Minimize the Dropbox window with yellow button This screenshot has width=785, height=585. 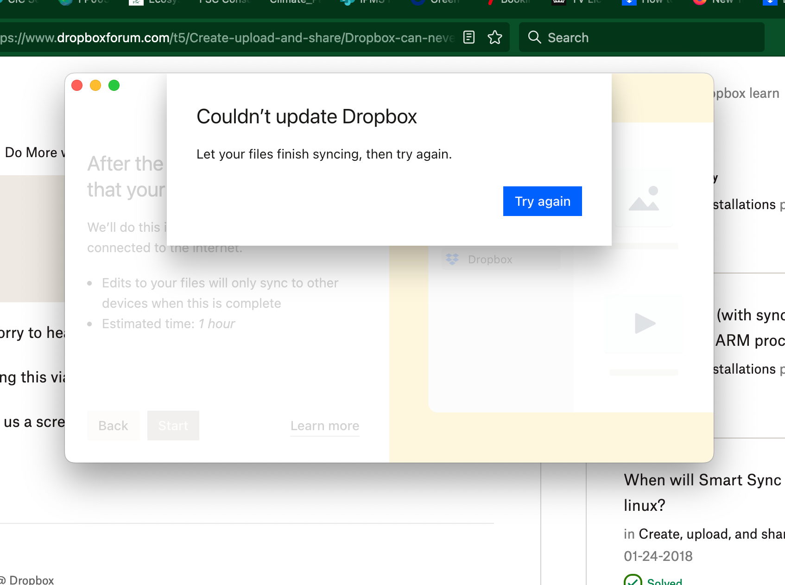point(95,85)
